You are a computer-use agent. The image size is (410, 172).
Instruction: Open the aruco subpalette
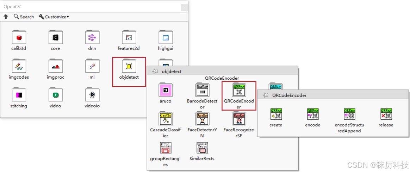[x=165, y=90]
